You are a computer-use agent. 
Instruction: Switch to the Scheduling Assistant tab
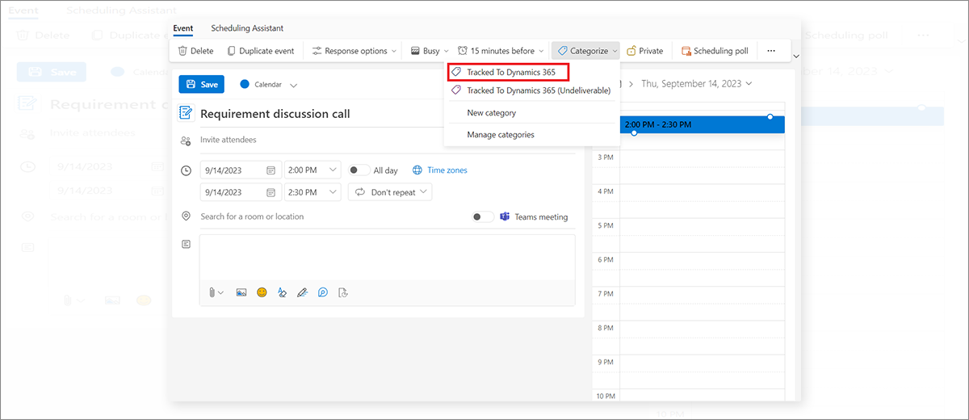247,28
